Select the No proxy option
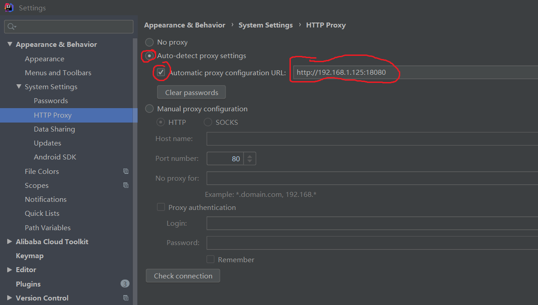The width and height of the screenshot is (538, 305). point(149,42)
